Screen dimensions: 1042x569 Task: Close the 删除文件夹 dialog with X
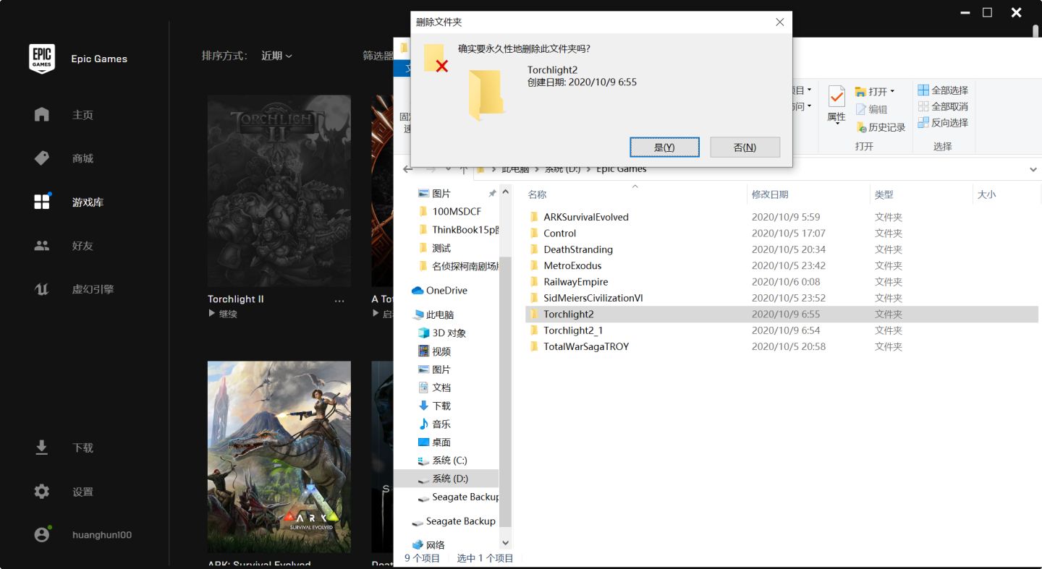[779, 22]
